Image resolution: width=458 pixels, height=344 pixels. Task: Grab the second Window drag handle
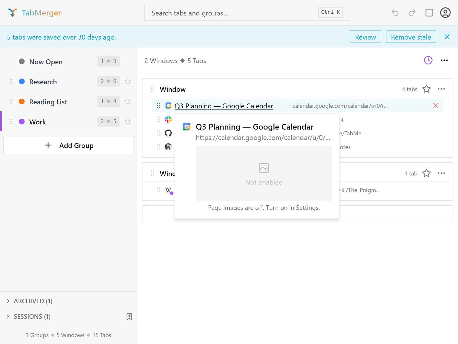pos(152,173)
